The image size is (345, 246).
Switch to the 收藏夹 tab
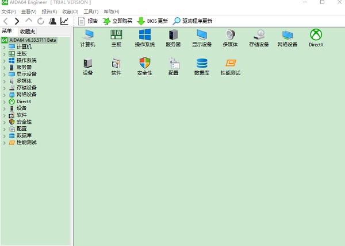point(26,31)
